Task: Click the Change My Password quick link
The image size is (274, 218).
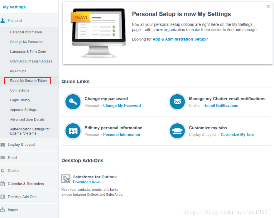Action: (122, 106)
